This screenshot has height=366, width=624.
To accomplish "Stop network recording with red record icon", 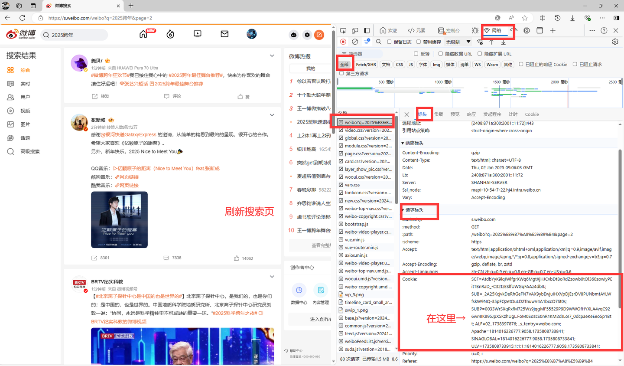I will pyautogui.click(x=342, y=41).
